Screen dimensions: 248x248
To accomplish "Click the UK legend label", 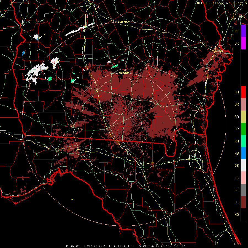I will click(236, 43).
